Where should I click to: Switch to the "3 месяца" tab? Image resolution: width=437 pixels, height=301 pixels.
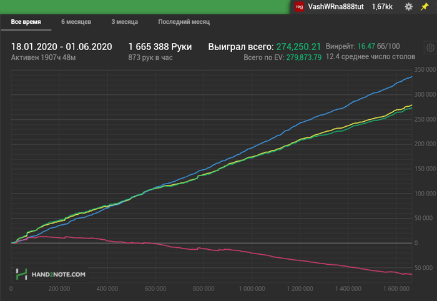pos(125,22)
